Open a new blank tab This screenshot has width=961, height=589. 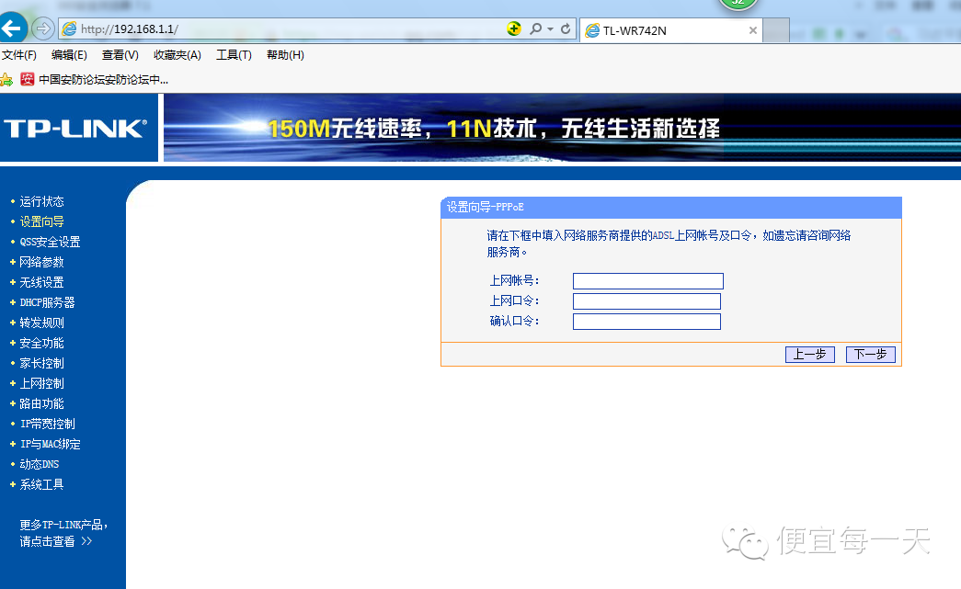coord(776,30)
